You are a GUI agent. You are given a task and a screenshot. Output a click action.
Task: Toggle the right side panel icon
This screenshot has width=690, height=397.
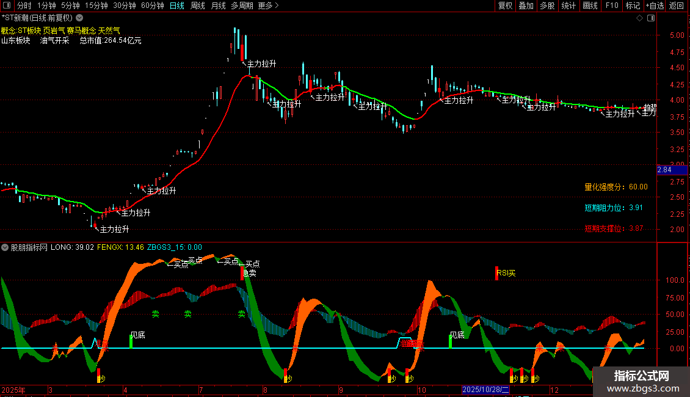click(x=652, y=18)
